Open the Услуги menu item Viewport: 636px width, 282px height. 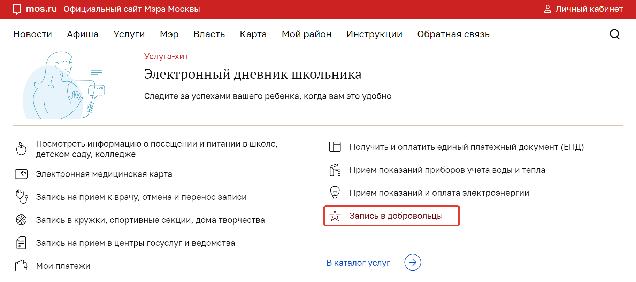(129, 34)
